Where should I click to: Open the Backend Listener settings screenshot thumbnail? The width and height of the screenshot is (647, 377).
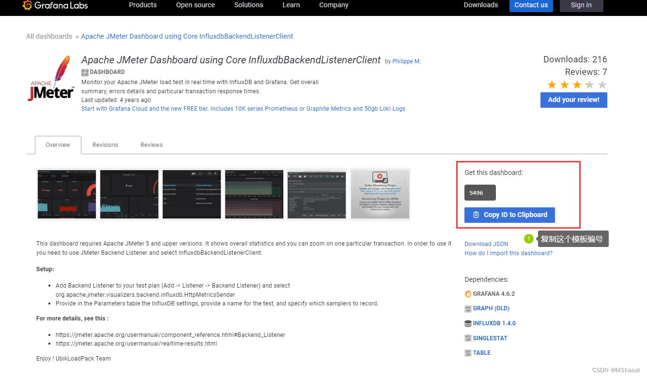point(317,194)
